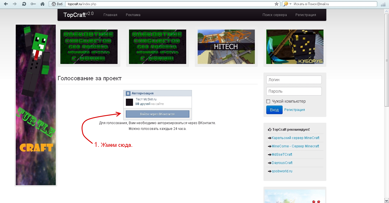The width and height of the screenshot is (389, 203).
Task: Go back with the browser back arrow
Action: (6, 4)
